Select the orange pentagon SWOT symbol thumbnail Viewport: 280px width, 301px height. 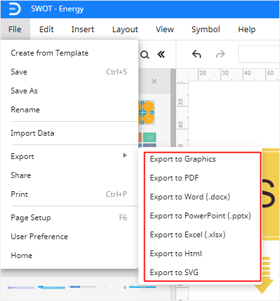click(147, 112)
